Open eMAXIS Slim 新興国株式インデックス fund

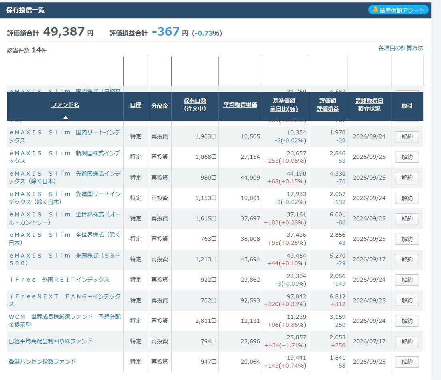65,157
